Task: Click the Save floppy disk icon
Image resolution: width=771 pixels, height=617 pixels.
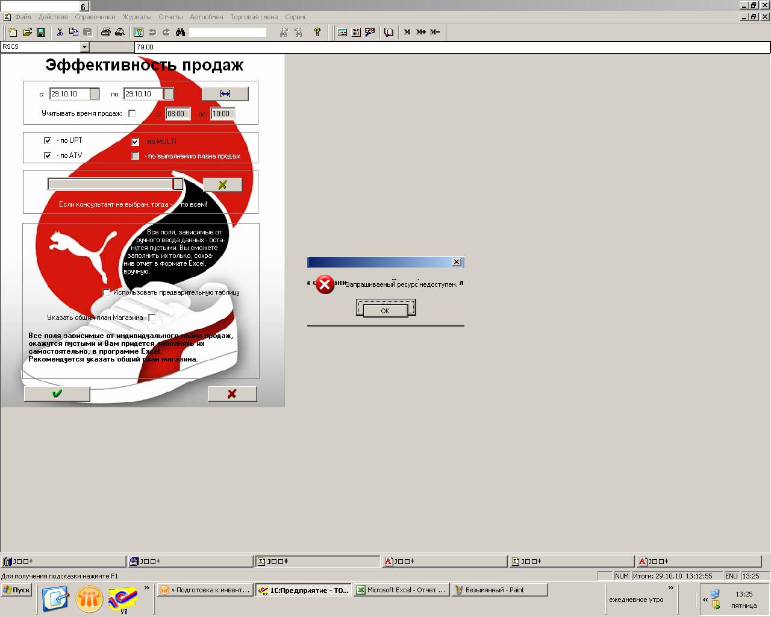Action: [41, 33]
